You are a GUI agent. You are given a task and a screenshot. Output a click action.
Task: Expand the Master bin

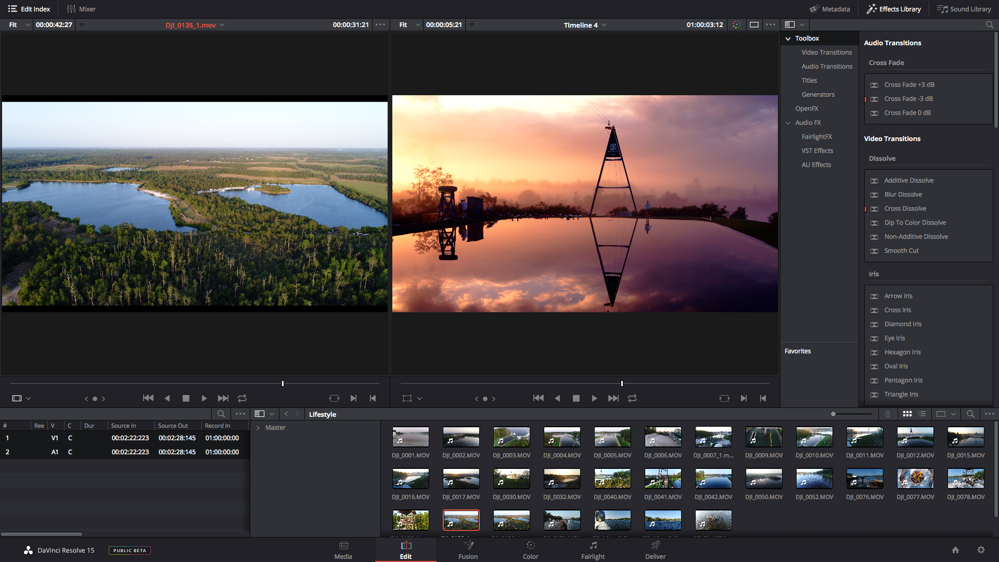pos(258,428)
